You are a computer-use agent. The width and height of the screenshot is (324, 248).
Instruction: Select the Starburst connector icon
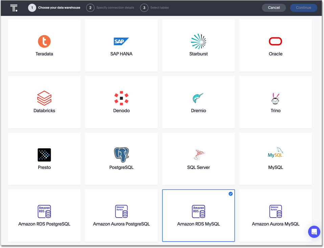point(198,41)
